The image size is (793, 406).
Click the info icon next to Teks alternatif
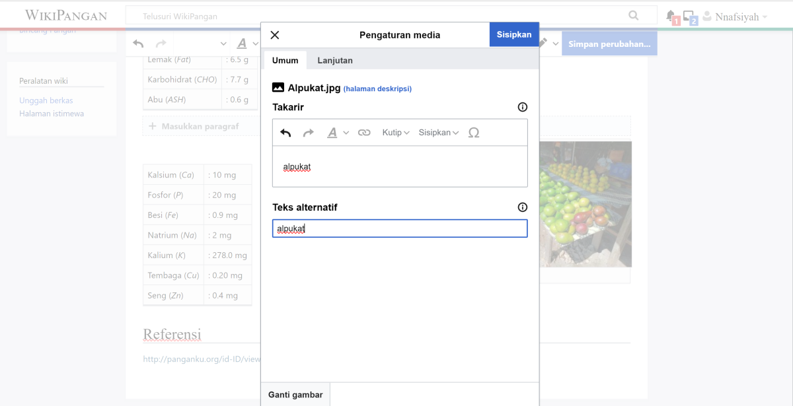point(522,207)
